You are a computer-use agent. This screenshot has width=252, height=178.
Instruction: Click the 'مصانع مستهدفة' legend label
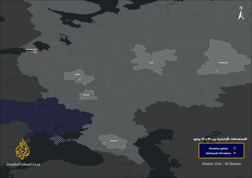218,148
